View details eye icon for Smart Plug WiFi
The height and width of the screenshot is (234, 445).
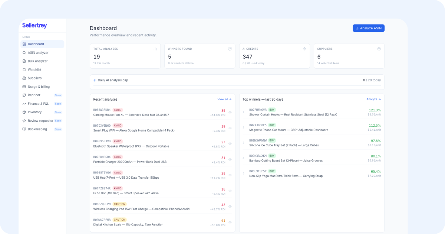tap(230, 128)
